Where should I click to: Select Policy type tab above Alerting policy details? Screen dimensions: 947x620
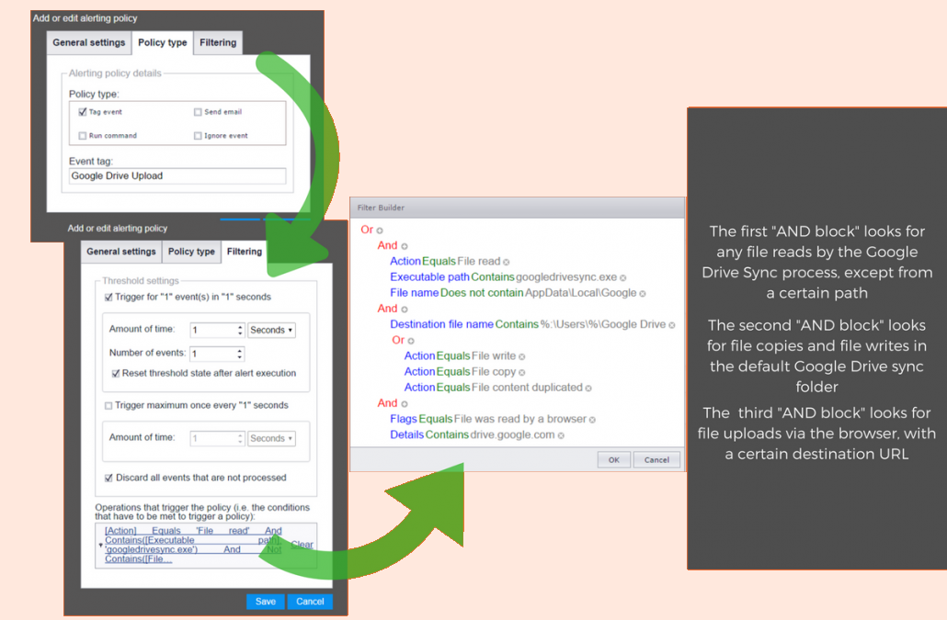tap(163, 43)
